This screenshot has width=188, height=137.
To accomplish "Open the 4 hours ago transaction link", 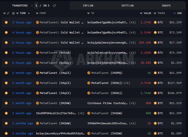I will click(x=22, y=32).
